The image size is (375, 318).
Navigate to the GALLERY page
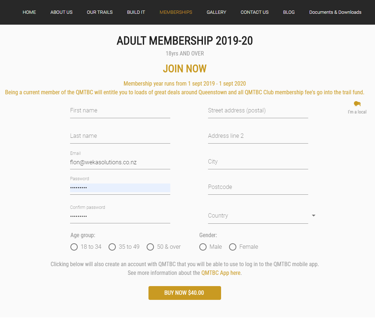tap(216, 12)
